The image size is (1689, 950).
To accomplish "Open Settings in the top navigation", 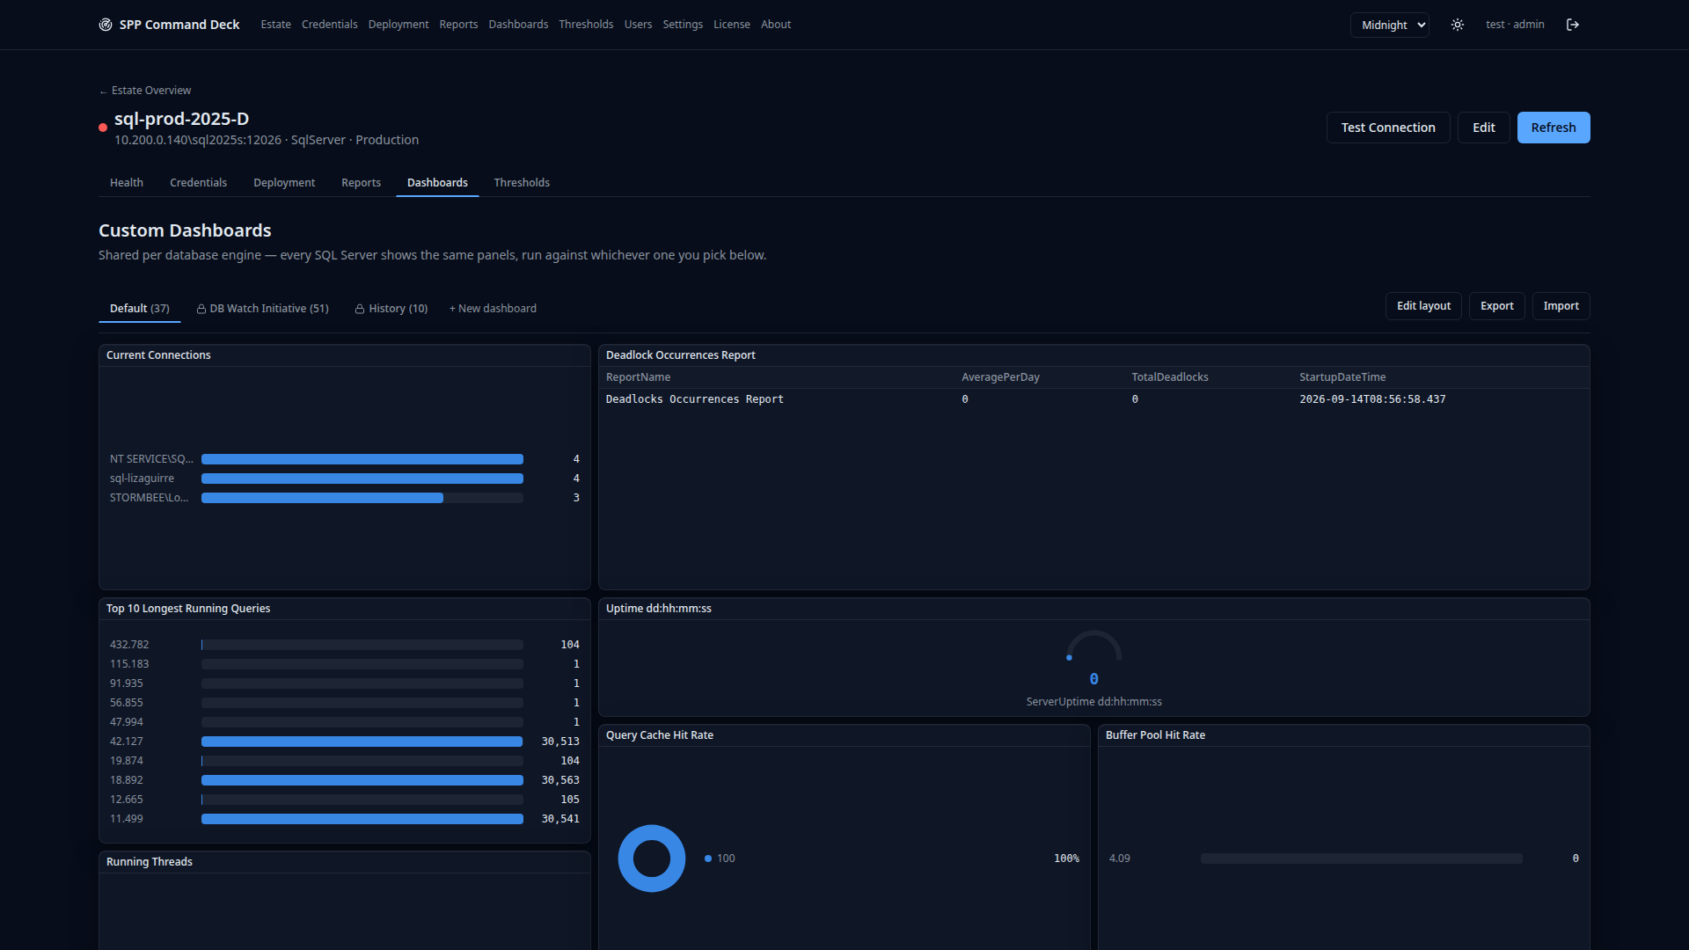I will (x=683, y=25).
